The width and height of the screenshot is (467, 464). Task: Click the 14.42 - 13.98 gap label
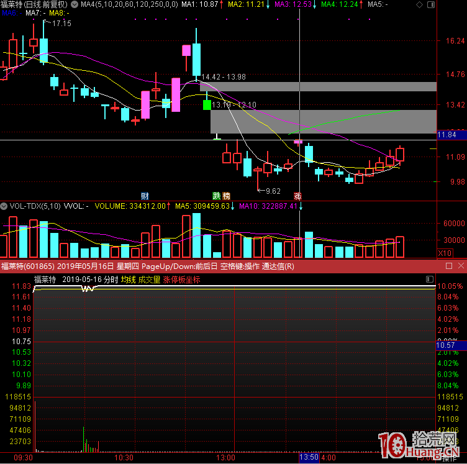click(x=224, y=77)
